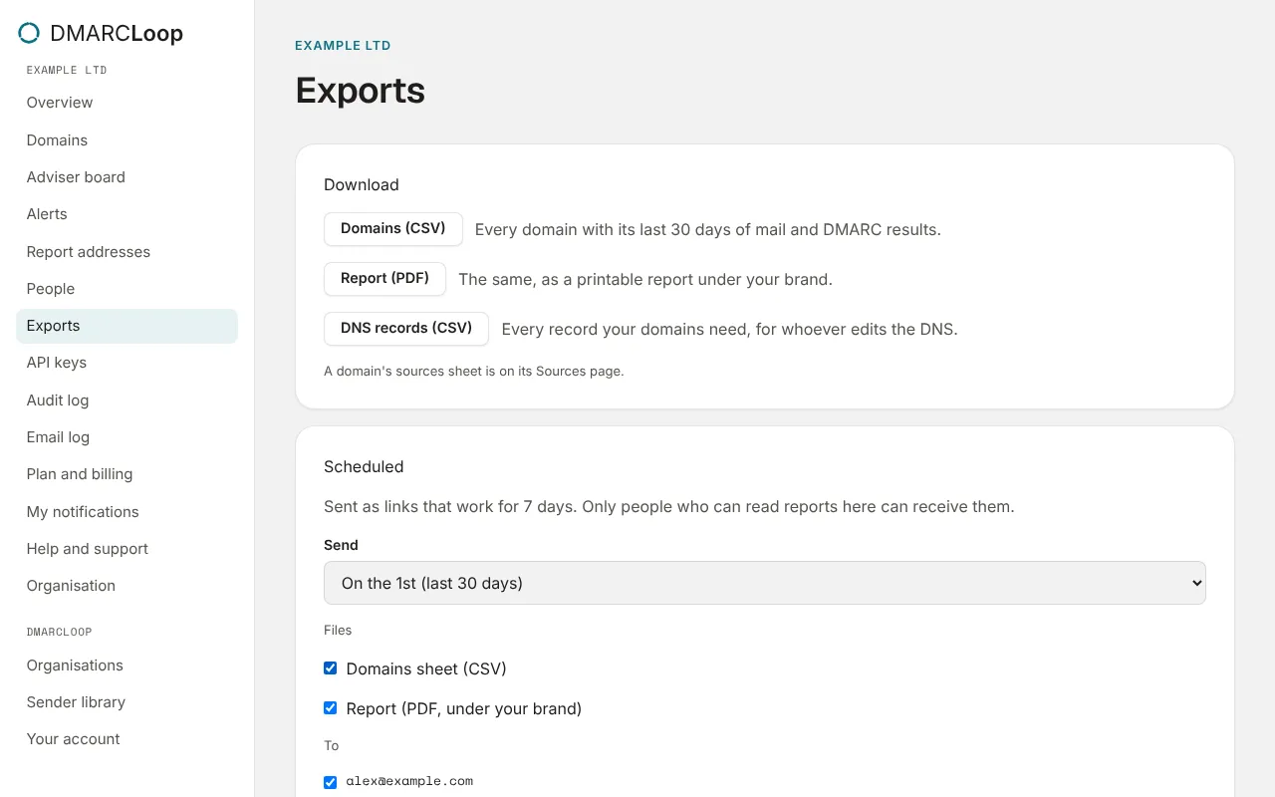Click the EXAMPLE LTD sidebar section label

[67, 71]
